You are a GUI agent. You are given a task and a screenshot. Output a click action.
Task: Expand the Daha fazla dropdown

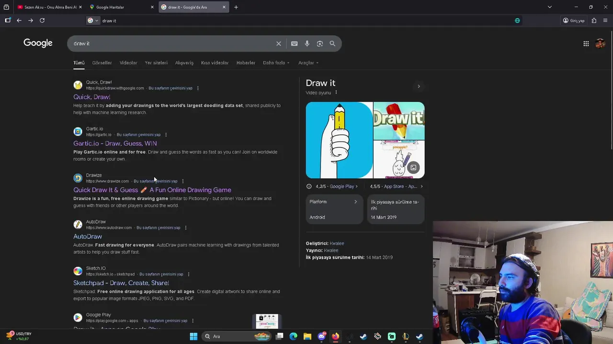point(276,63)
